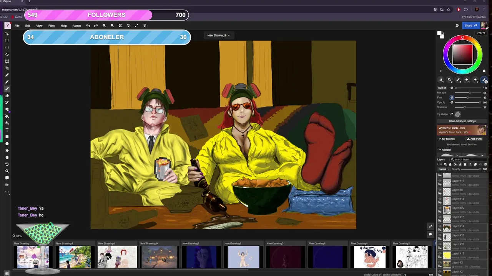The image size is (492, 276).
Task: Select the hand pan tool
Action: (x=7, y=158)
